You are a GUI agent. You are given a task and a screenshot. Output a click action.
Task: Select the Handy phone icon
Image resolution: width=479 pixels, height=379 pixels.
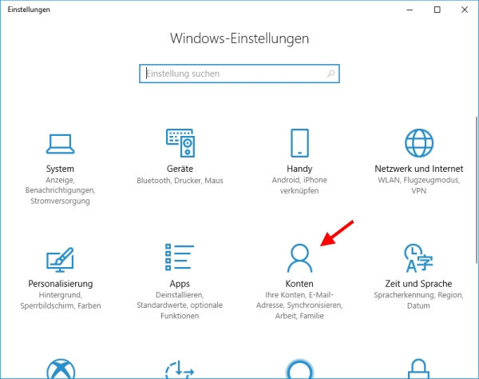tap(299, 143)
